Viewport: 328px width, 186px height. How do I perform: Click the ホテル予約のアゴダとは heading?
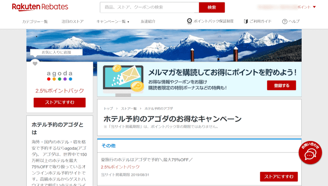coord(58,128)
